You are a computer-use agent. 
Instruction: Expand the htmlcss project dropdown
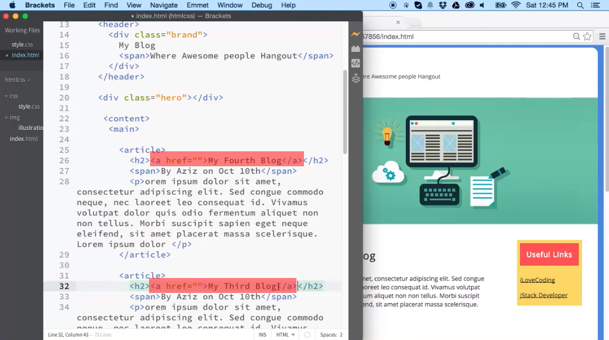point(17,80)
